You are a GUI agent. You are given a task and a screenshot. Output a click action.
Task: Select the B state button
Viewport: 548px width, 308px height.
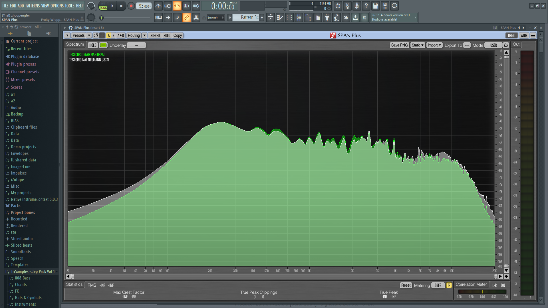point(113,35)
